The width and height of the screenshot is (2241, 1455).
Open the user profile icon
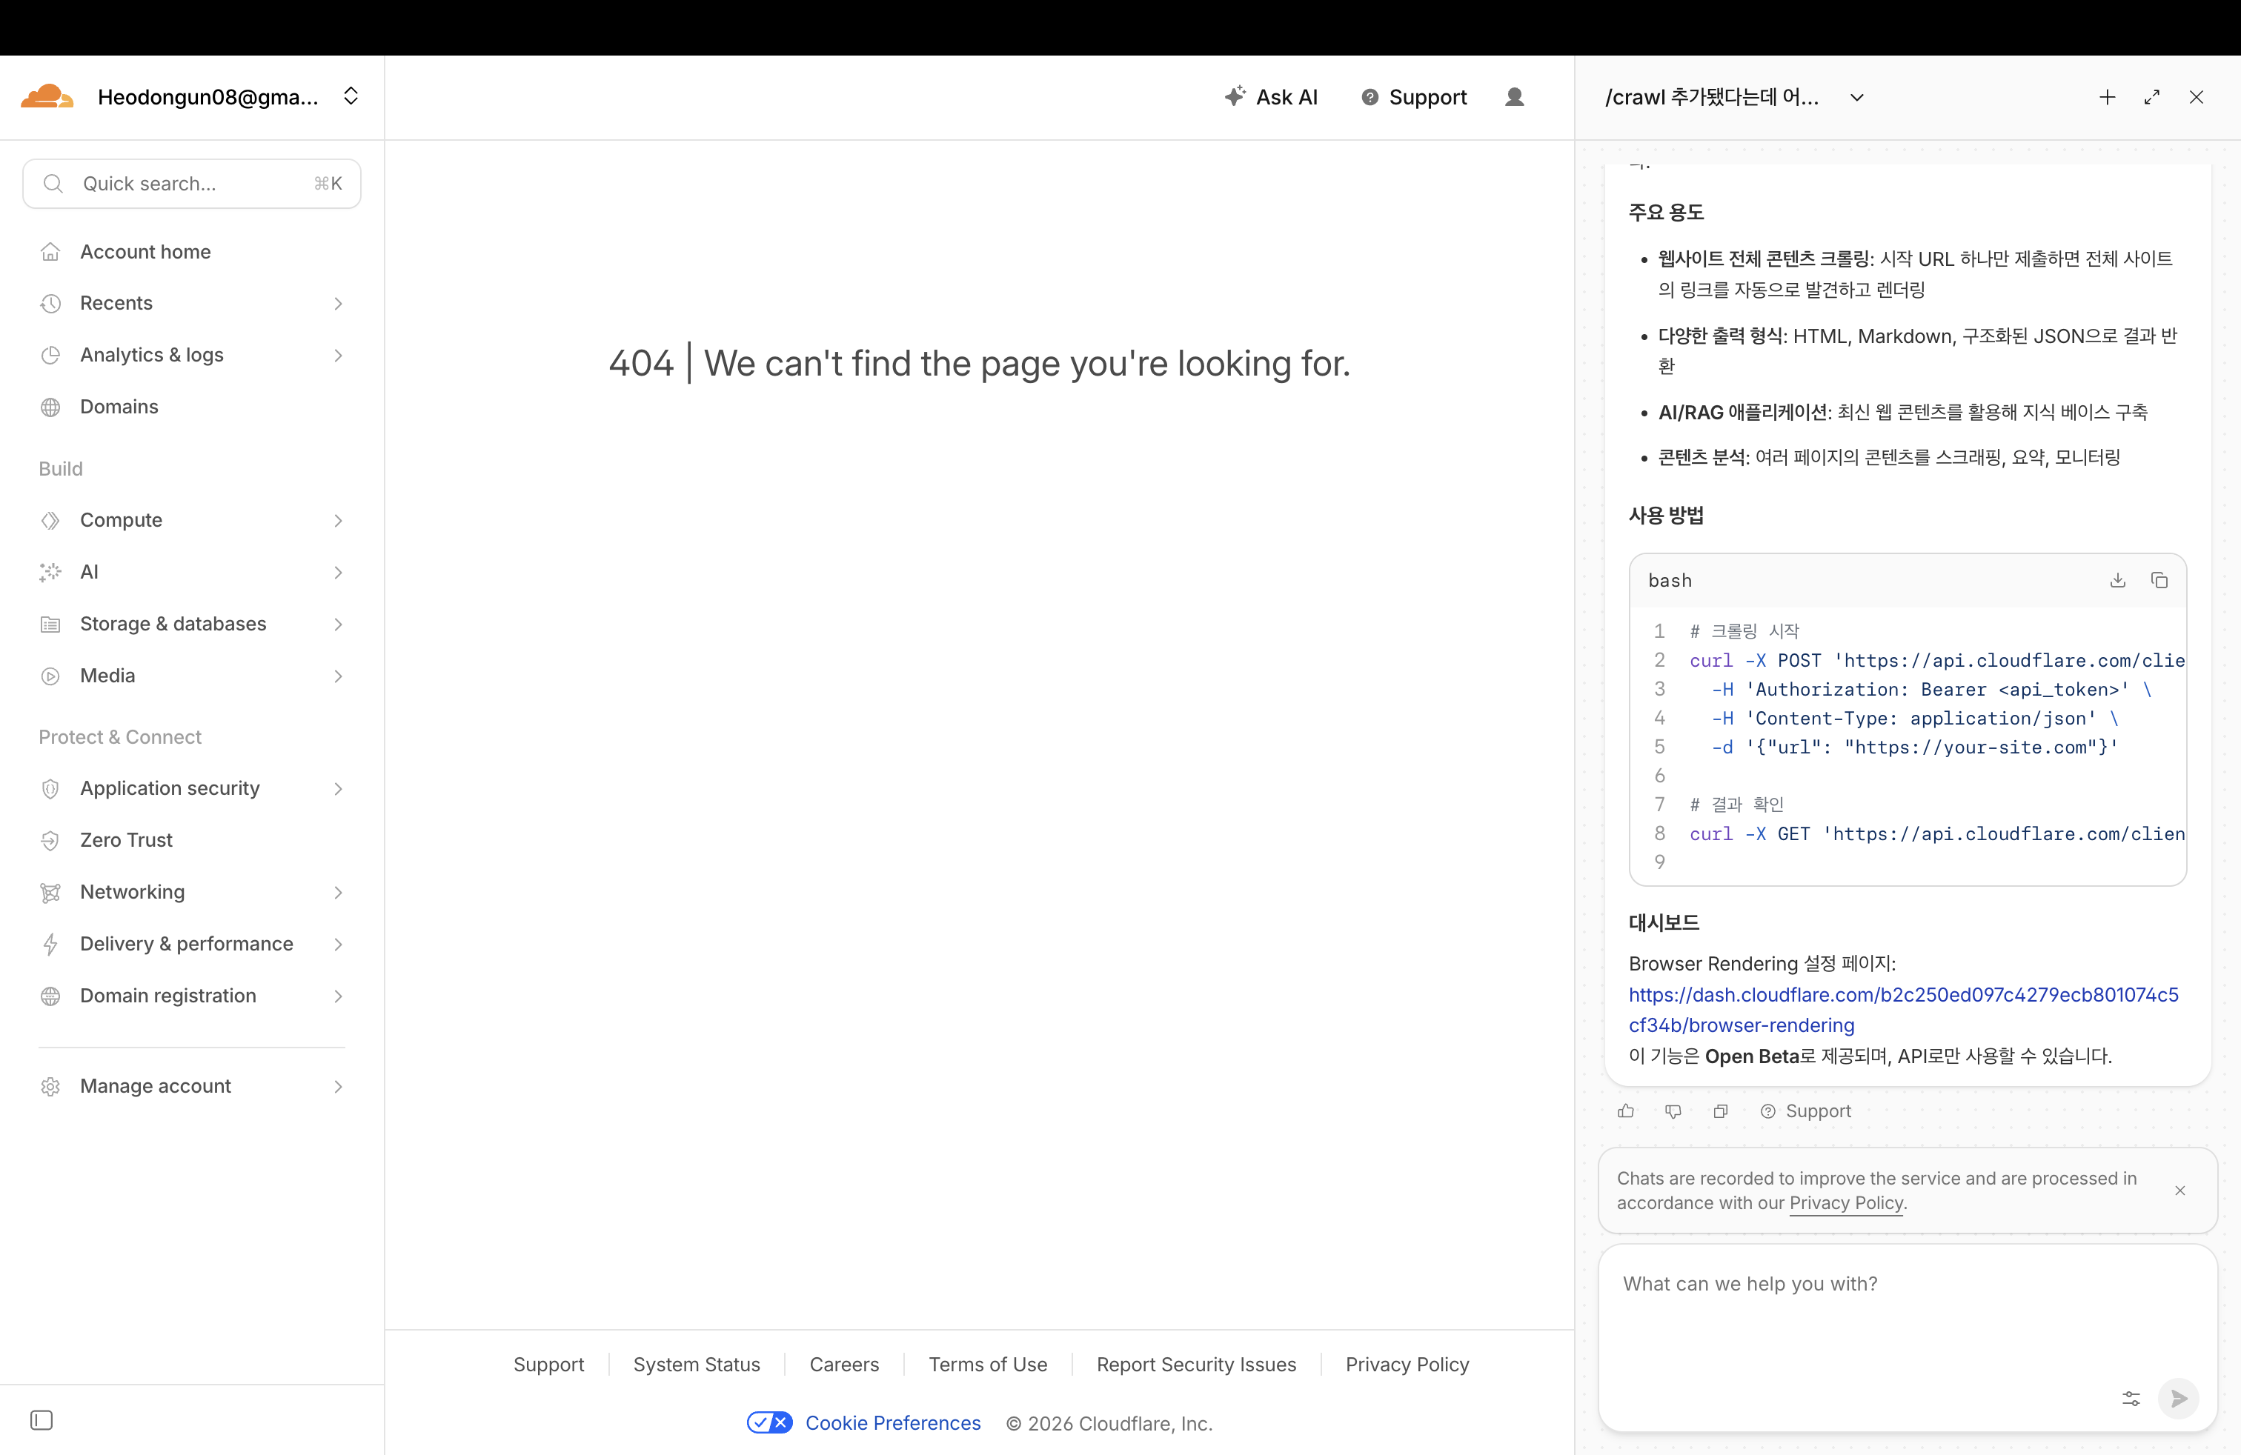click(x=1514, y=97)
